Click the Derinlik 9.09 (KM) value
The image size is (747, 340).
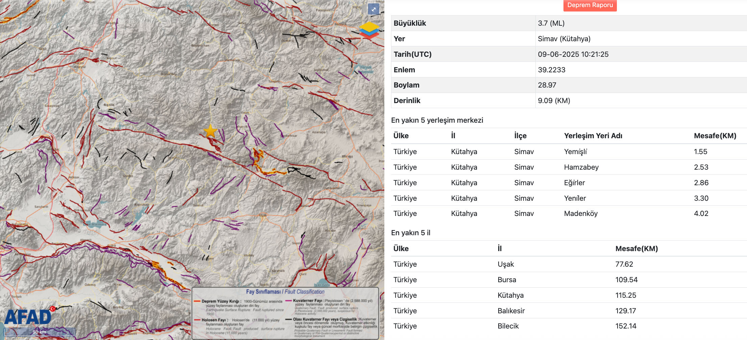(554, 101)
